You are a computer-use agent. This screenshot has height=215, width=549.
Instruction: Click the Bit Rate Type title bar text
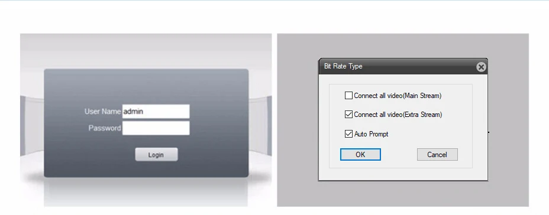coord(343,66)
